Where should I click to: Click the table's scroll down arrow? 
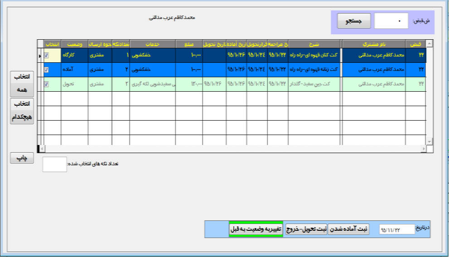coord(429,142)
